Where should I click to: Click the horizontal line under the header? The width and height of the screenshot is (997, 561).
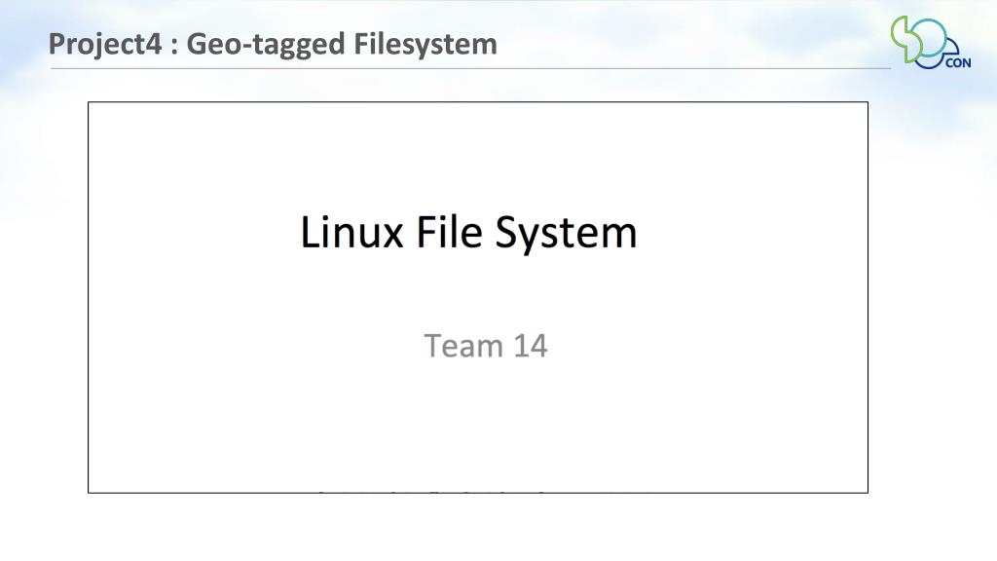(470, 68)
